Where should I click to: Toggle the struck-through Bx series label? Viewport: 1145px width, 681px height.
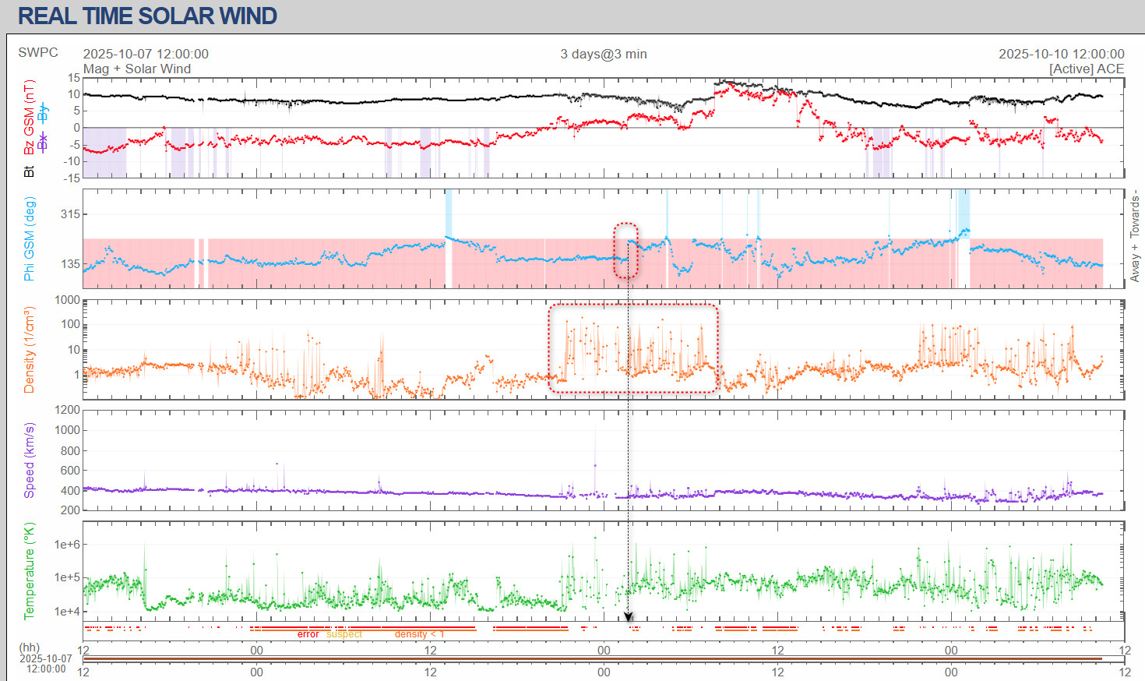(x=43, y=142)
